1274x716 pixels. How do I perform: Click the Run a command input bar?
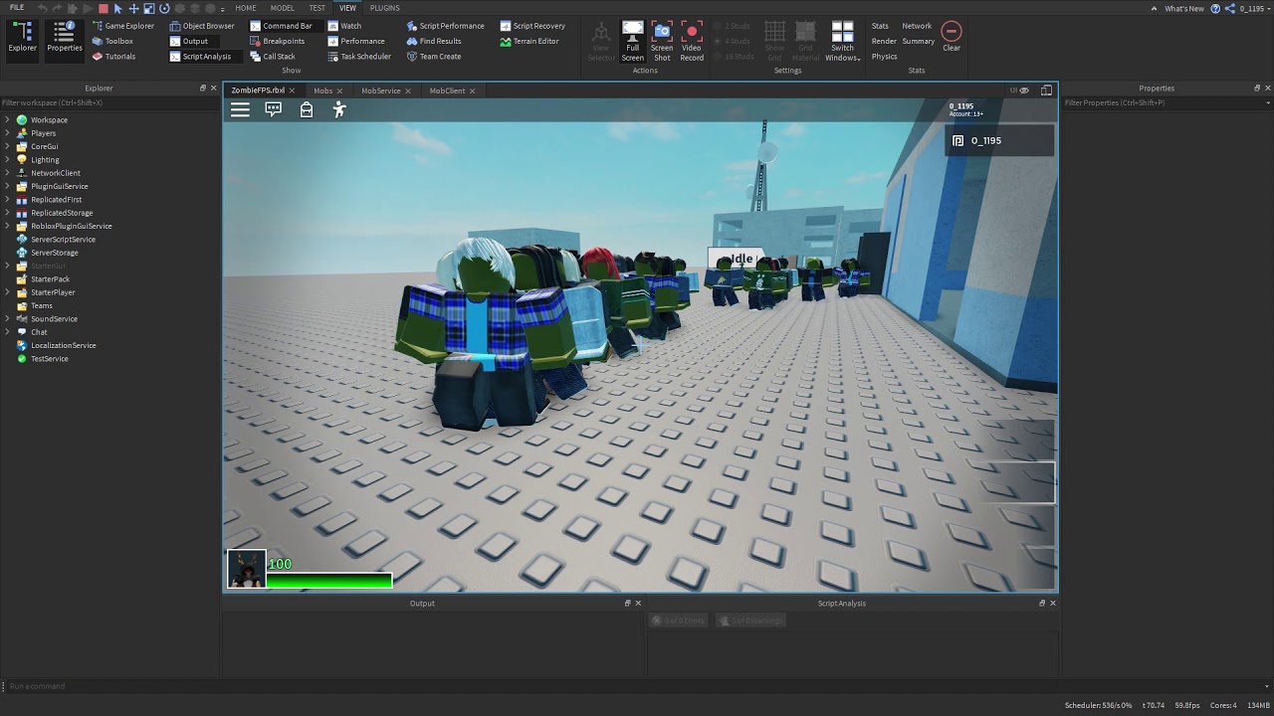pos(637,686)
